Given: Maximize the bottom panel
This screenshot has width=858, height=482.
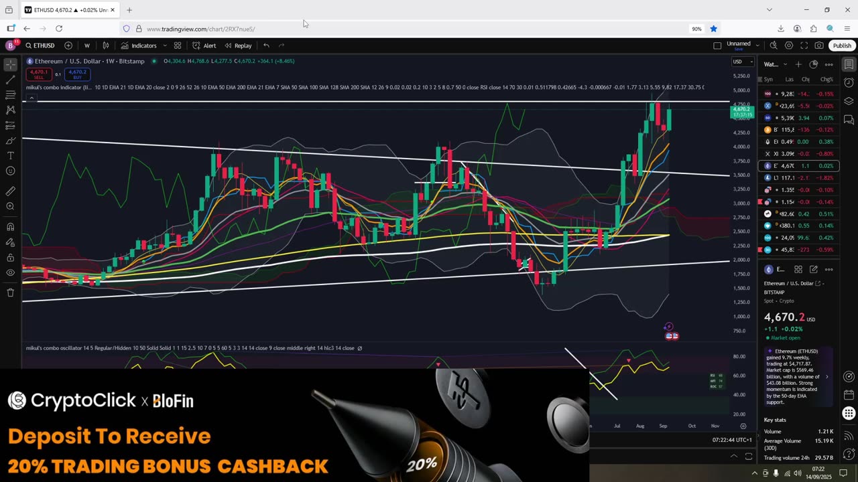Looking at the screenshot, I should (749, 457).
